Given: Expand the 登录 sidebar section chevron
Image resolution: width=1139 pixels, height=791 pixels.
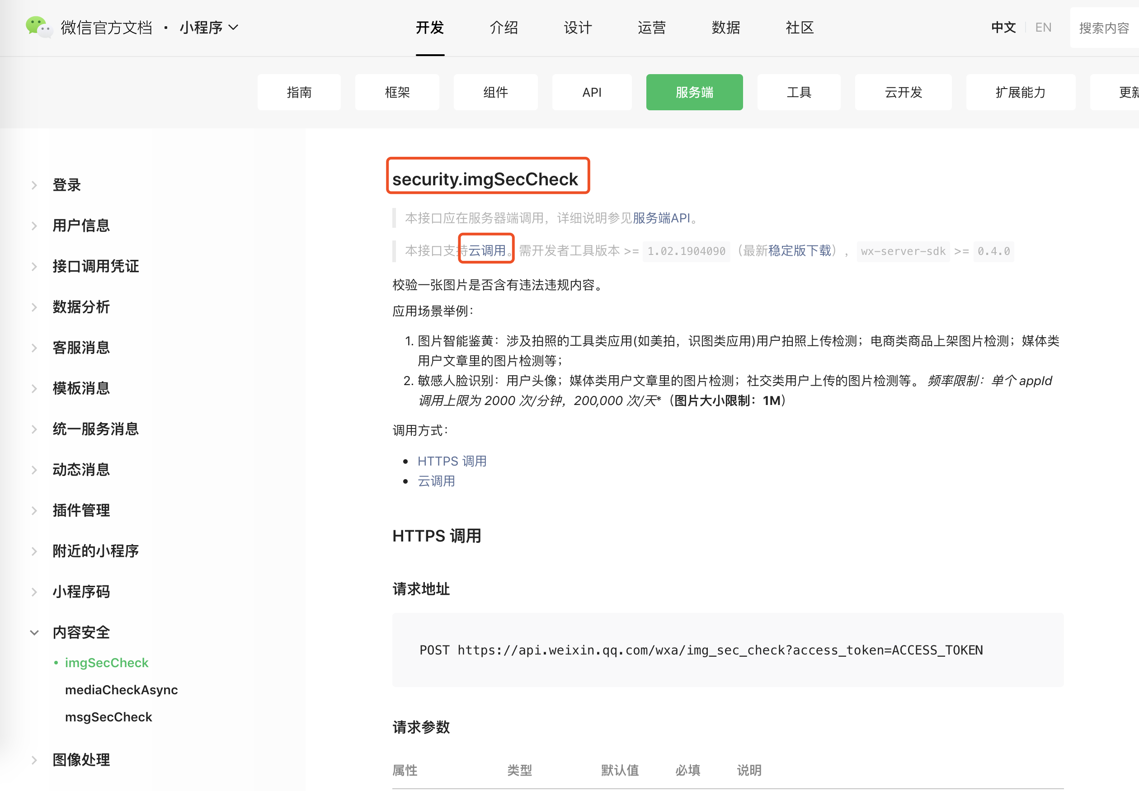Looking at the screenshot, I should pos(34,185).
